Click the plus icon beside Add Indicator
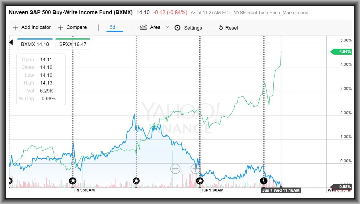This screenshot has height=204, width=360. pyautogui.click(x=15, y=28)
